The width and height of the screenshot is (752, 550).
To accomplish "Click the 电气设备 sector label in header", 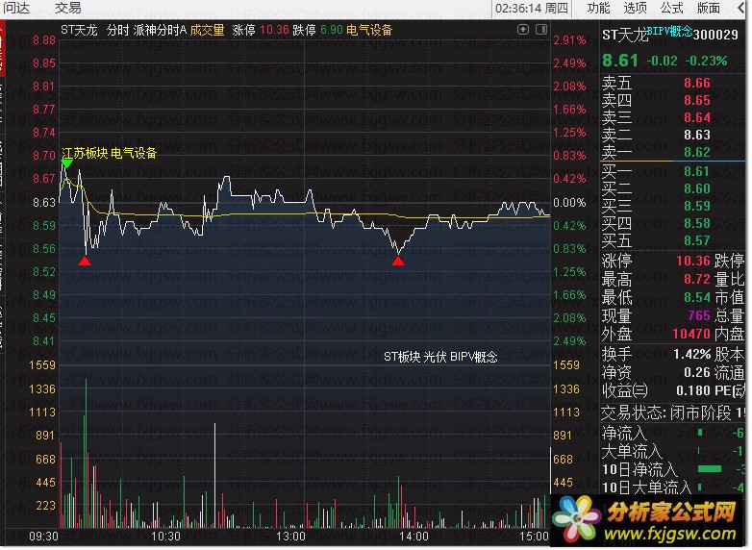I will [369, 30].
